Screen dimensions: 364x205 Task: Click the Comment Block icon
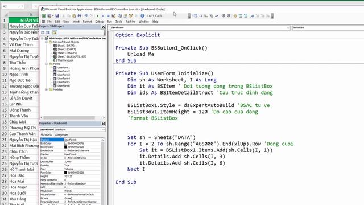pos(240,16)
